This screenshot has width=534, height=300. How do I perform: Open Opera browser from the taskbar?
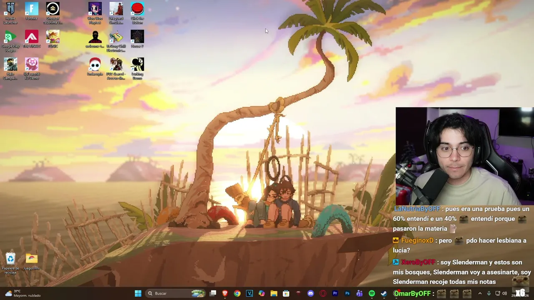point(323,293)
